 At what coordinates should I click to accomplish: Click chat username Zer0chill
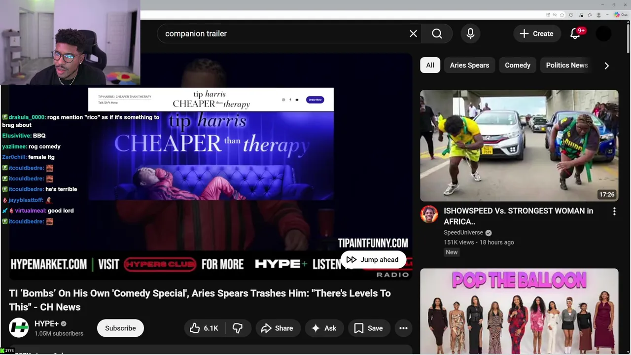point(14,157)
